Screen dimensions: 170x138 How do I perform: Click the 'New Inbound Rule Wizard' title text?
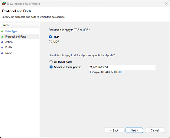click(23, 4)
